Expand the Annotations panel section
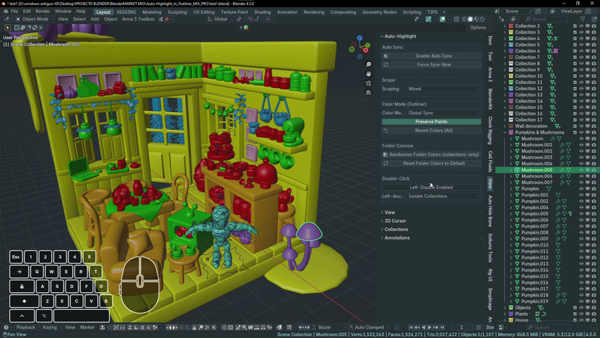 click(x=397, y=237)
